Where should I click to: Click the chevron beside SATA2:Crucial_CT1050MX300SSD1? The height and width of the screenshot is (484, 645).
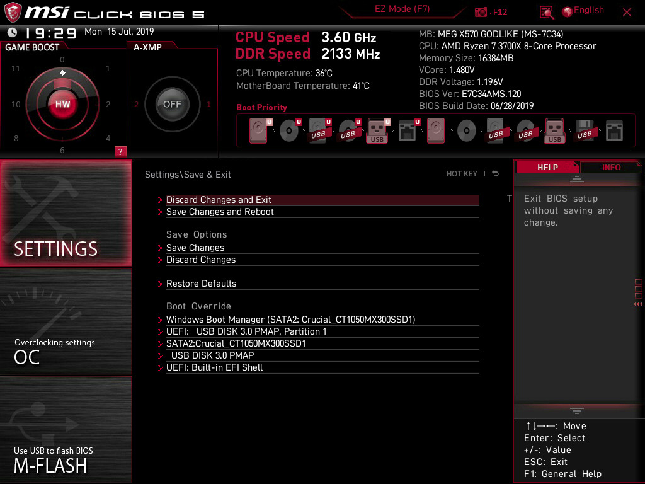[x=160, y=343]
